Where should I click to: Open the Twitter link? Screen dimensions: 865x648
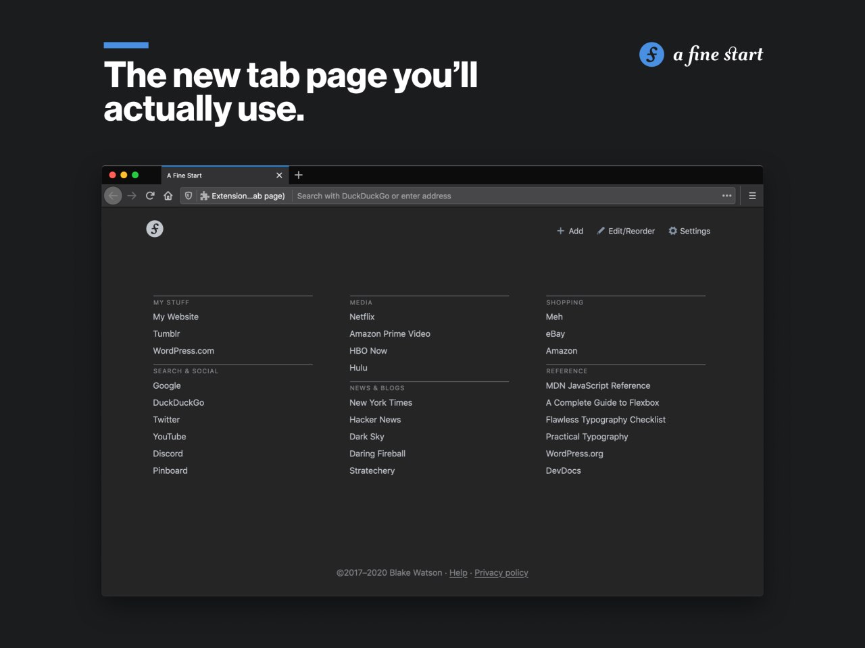coord(166,420)
